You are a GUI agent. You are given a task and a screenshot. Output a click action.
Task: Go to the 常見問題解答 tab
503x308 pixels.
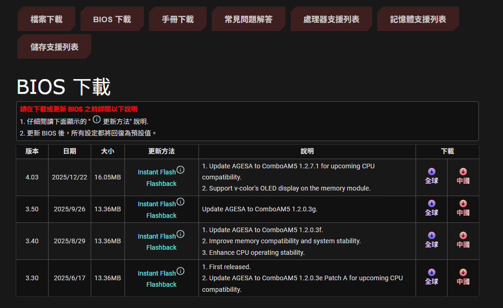click(248, 19)
